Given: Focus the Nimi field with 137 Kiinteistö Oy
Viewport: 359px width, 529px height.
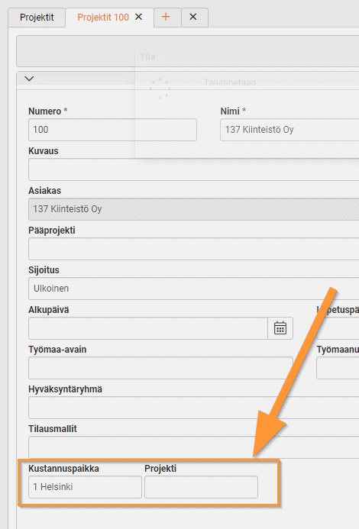Looking at the screenshot, I should (289, 130).
